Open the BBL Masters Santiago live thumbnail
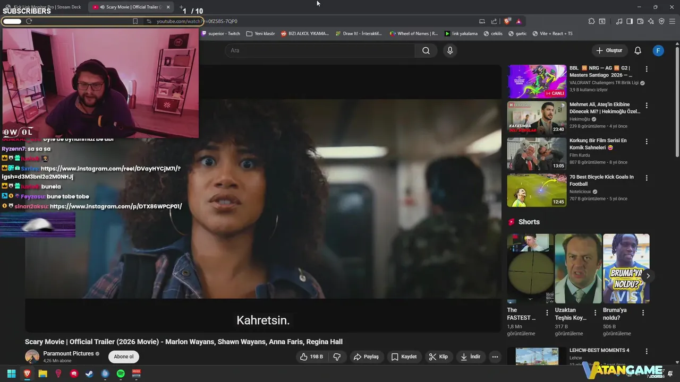Viewport: 680px width, 382px height. tap(537, 82)
